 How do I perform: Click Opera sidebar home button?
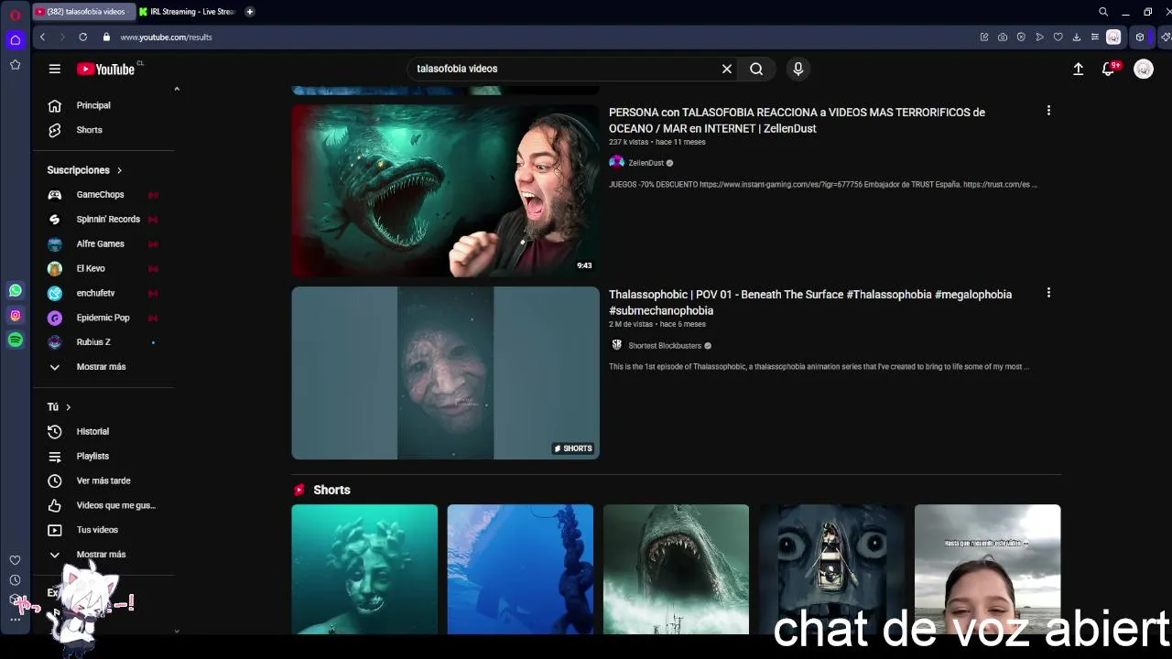coord(16,40)
